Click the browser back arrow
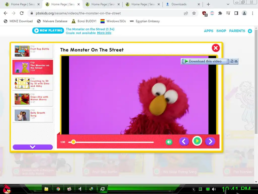 (x=6, y=13)
